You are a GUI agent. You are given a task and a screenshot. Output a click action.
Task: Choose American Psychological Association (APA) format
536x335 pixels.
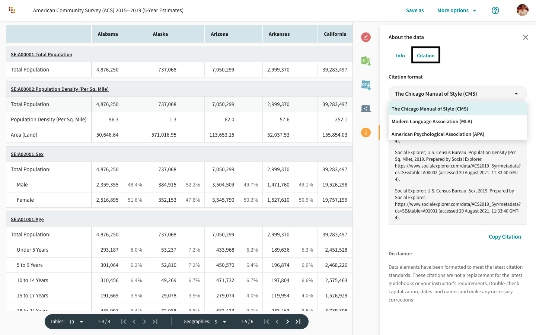pos(438,134)
